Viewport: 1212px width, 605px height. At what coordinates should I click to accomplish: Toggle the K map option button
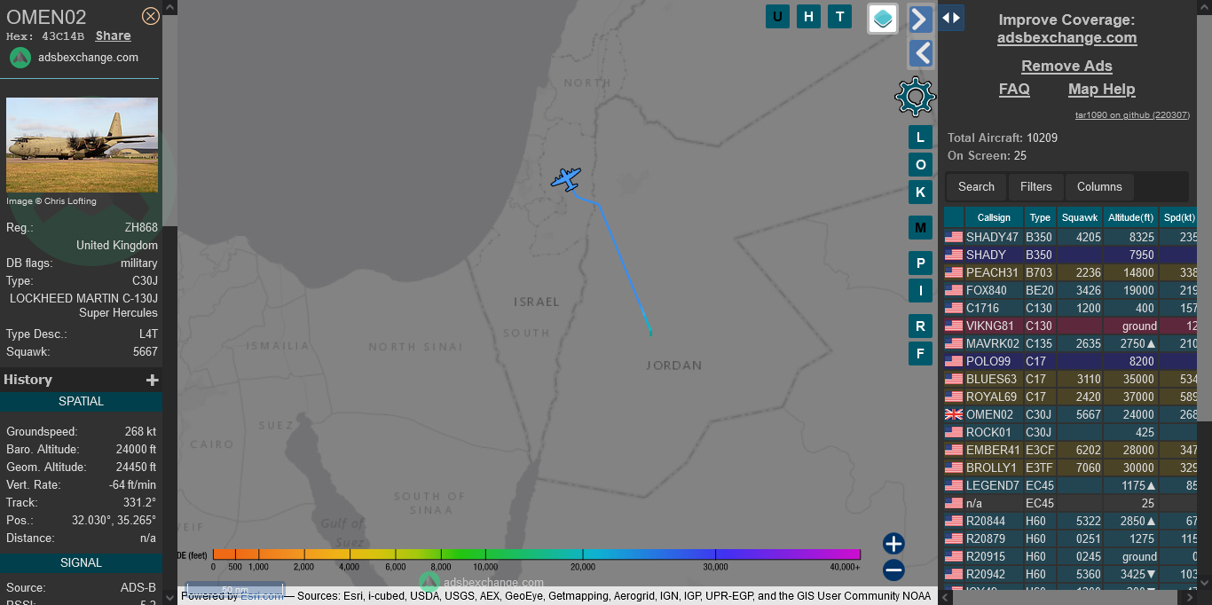point(920,192)
